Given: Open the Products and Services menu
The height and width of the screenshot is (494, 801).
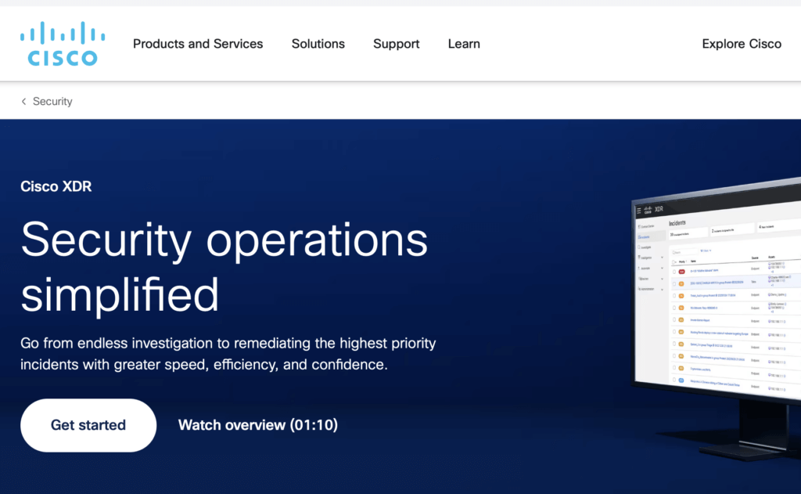Looking at the screenshot, I should (198, 44).
